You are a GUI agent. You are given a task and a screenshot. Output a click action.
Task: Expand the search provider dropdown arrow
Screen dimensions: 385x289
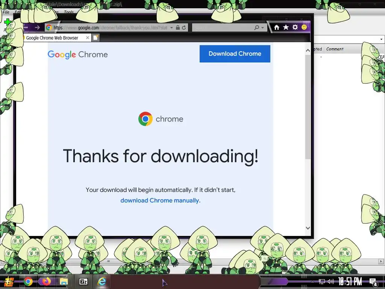pyautogui.click(x=262, y=28)
